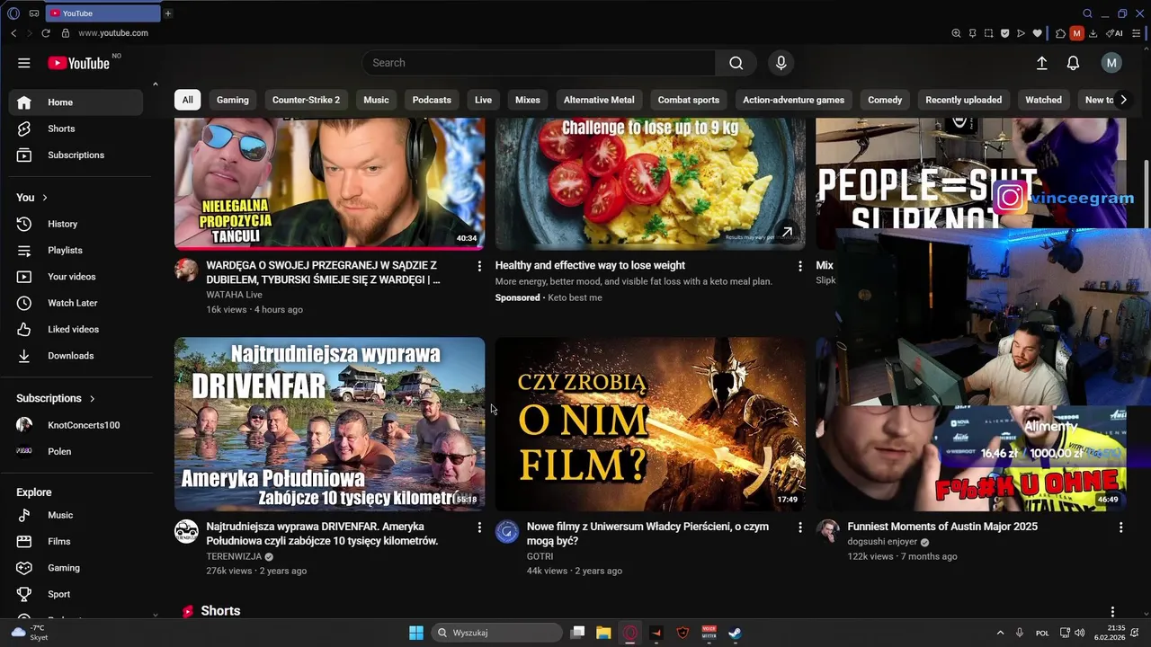1151x647 pixels.
Task: Click the YouTube logo
Action: tap(78, 63)
